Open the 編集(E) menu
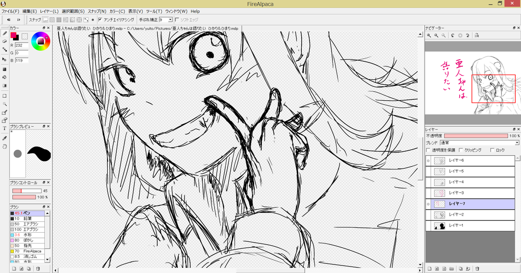This screenshot has height=273, width=521. point(29,11)
